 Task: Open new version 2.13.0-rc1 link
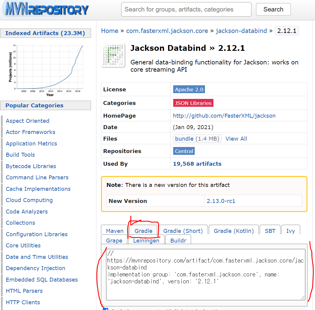(221, 201)
